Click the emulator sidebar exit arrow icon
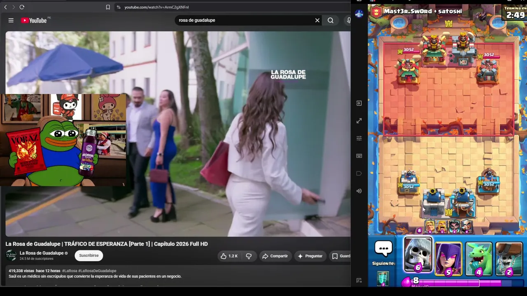Screen dimensions: 527x296 click(359, 103)
